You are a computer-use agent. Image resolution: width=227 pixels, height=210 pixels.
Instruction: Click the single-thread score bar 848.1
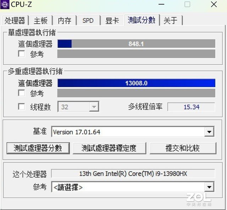[x=136, y=44]
